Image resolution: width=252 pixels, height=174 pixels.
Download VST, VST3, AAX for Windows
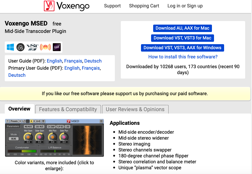pyautogui.click(x=182, y=48)
